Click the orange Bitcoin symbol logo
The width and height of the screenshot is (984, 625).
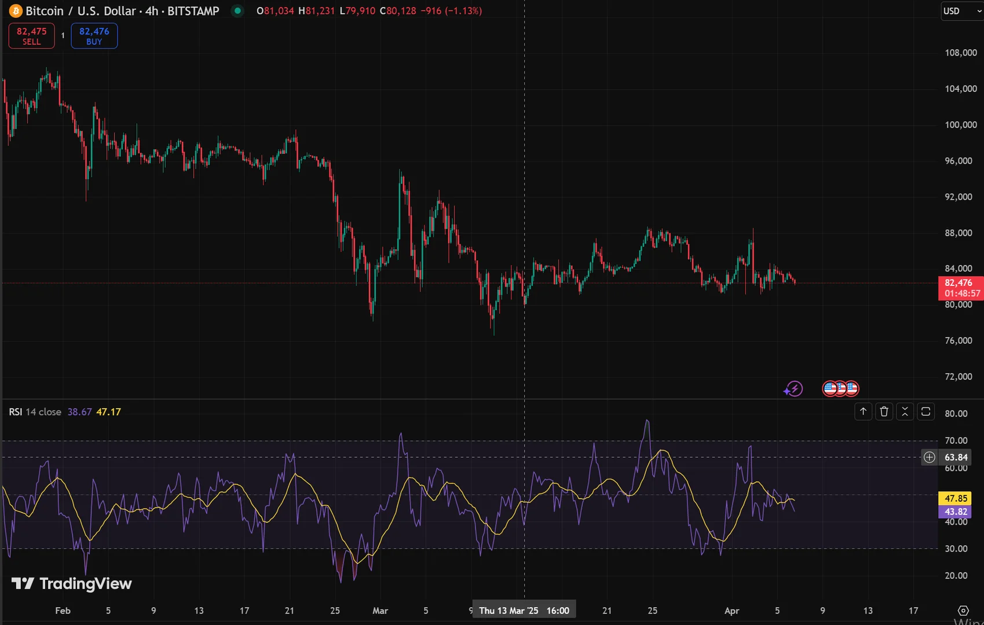point(16,11)
